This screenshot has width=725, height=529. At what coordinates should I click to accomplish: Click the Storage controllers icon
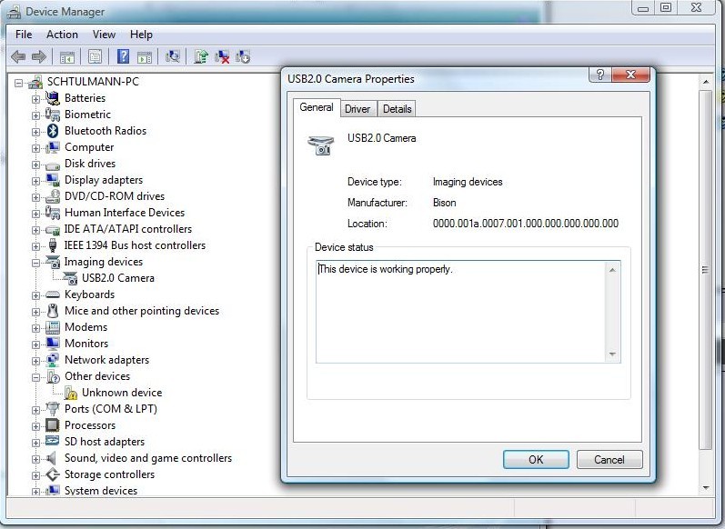(53, 474)
